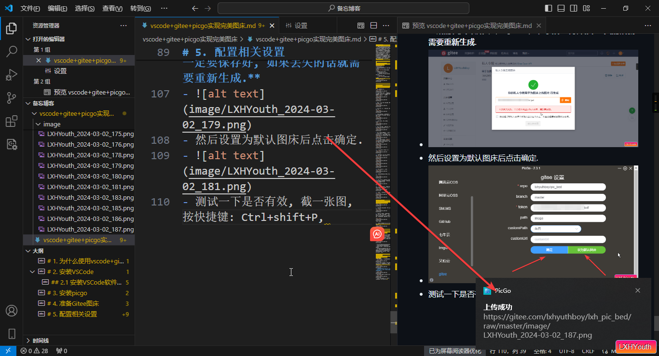Navigate back with the left arrow
This screenshot has width=659, height=356.
[195, 8]
